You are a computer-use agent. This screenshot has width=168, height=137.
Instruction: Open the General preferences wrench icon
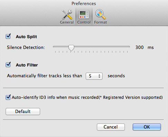click(x=67, y=14)
